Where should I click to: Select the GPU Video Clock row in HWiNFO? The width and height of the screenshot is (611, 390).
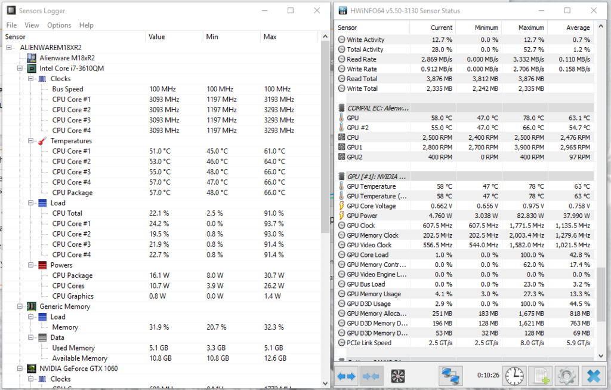(x=465, y=245)
